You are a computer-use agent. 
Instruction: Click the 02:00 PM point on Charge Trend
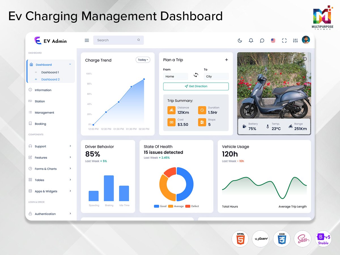[x=144, y=79]
